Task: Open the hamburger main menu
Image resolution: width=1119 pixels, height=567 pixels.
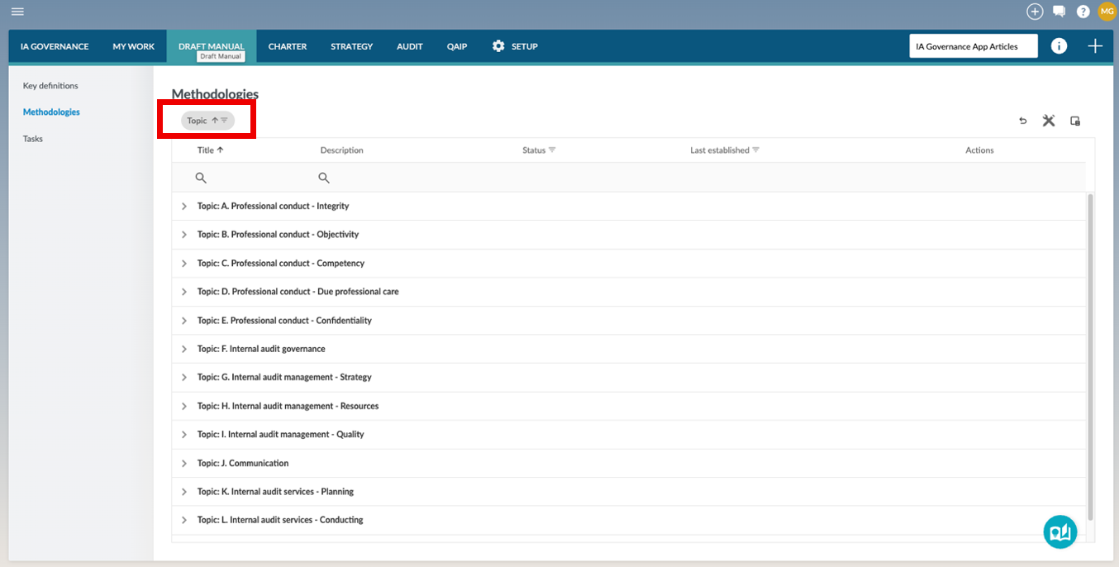Action: coord(17,12)
